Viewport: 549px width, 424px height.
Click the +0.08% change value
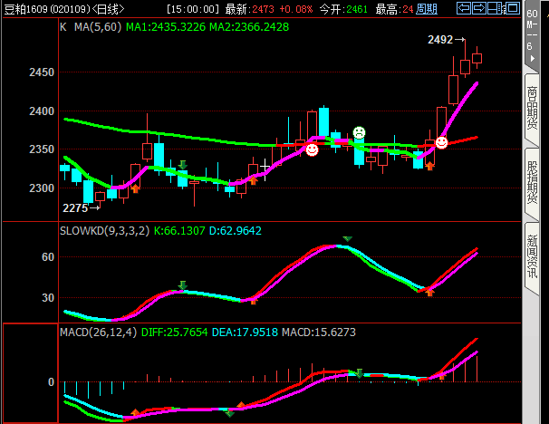point(296,9)
